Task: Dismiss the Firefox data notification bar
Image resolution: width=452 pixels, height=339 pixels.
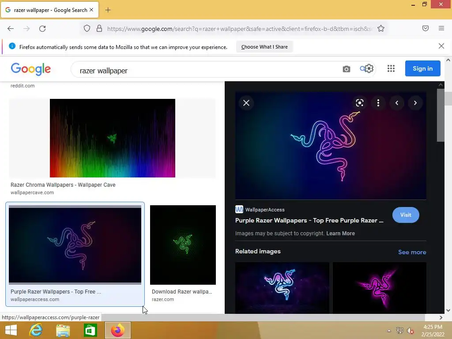Action: [x=441, y=46]
